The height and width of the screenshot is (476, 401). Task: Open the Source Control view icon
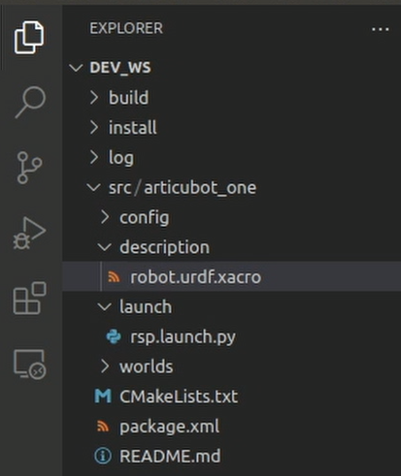29,168
